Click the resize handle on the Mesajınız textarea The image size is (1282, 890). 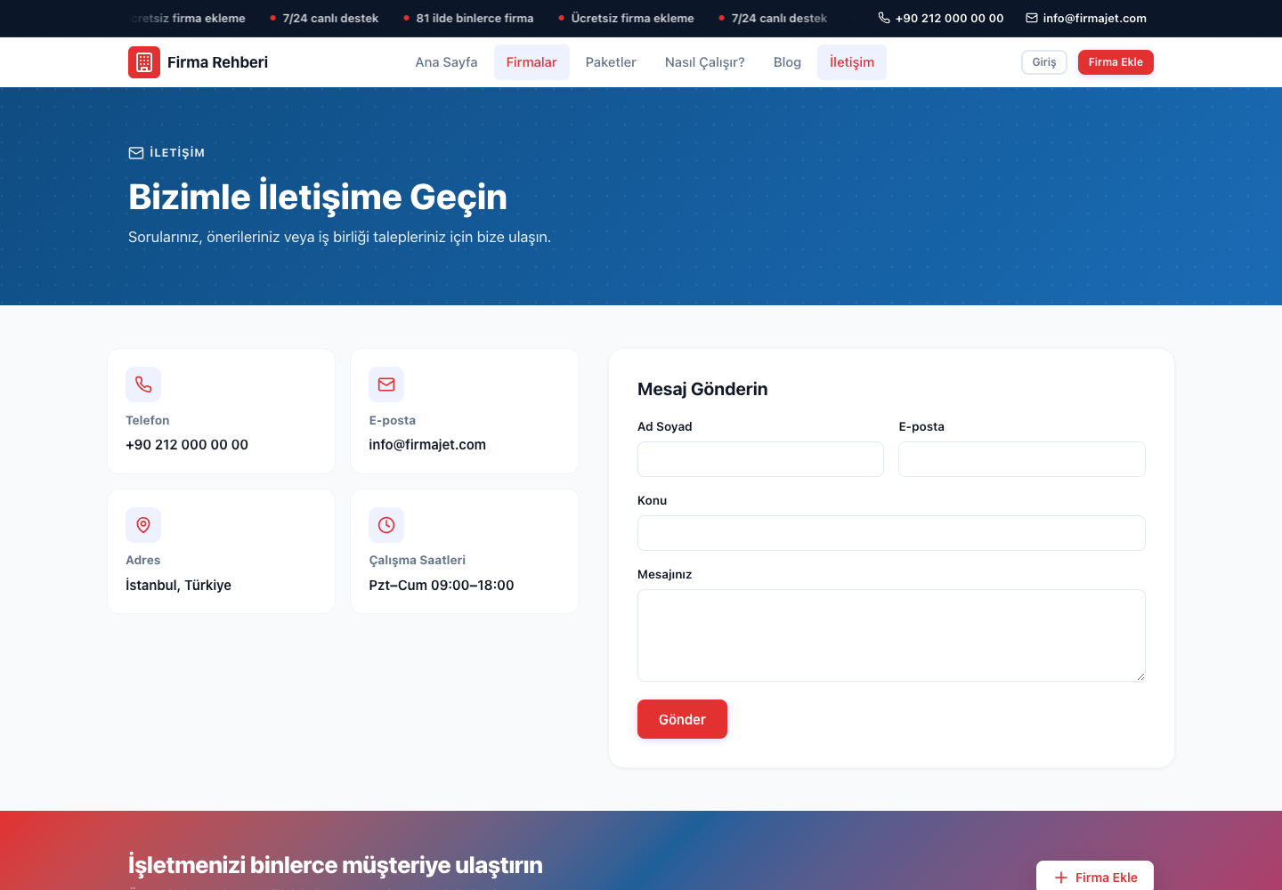[1140, 676]
